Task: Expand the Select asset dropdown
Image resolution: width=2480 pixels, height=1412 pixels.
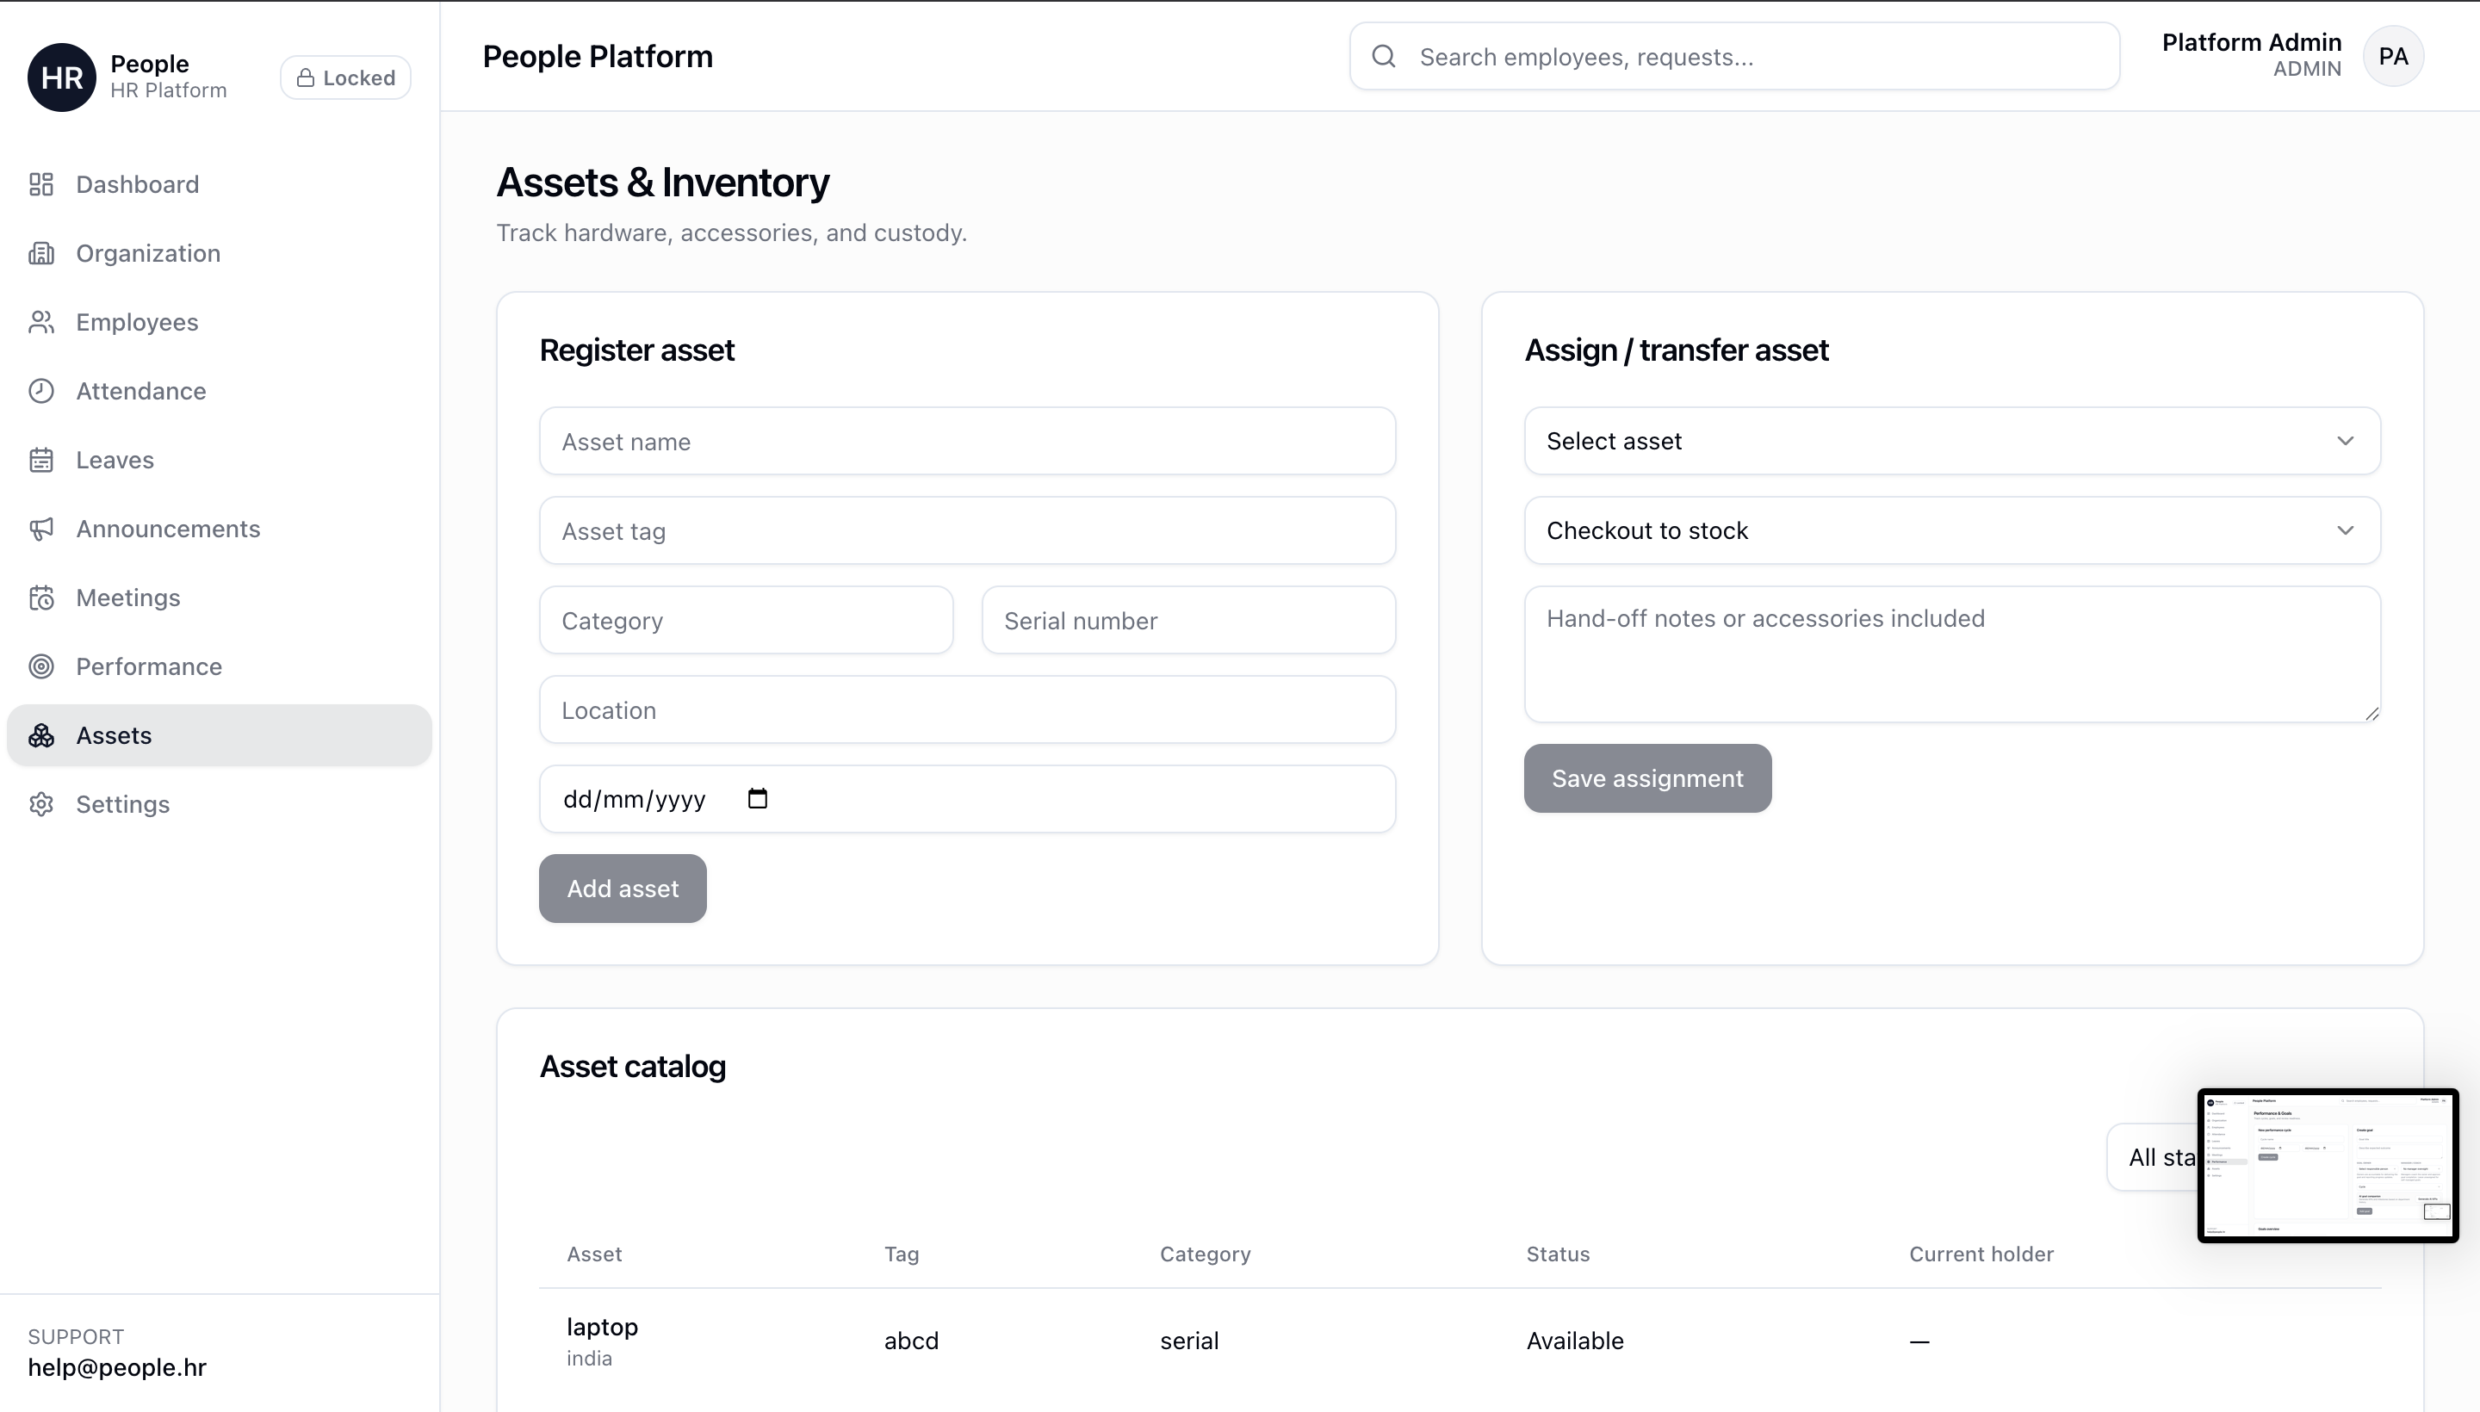Action: 1951,441
